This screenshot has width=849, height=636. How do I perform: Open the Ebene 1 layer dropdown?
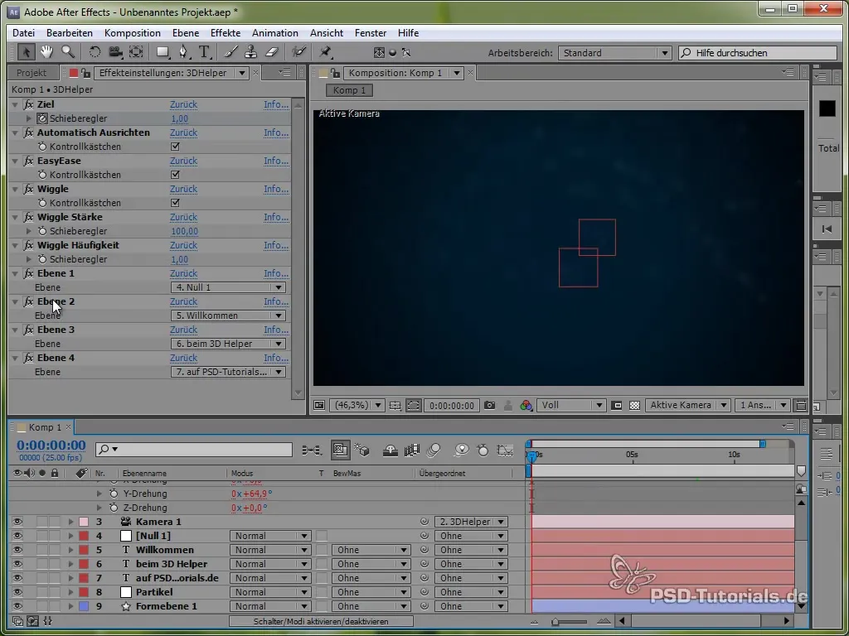[x=228, y=287]
